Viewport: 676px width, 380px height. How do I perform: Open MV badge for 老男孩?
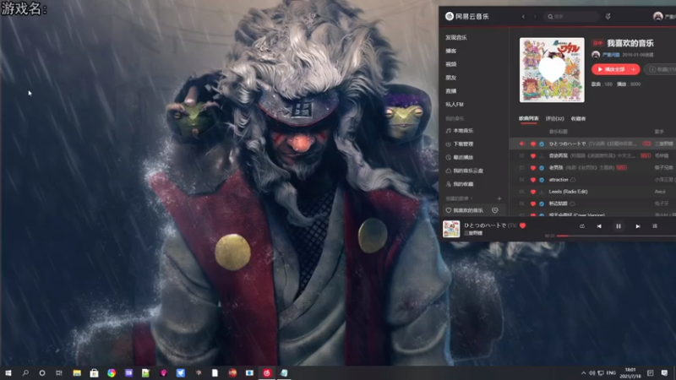pyautogui.click(x=621, y=167)
